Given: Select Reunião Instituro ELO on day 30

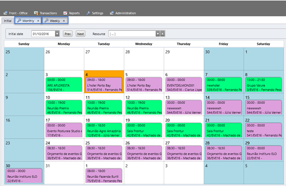Looking at the screenshot, I should tap(24, 175).
